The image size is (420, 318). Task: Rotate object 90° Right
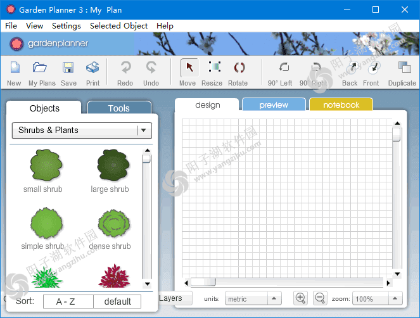tap(314, 73)
